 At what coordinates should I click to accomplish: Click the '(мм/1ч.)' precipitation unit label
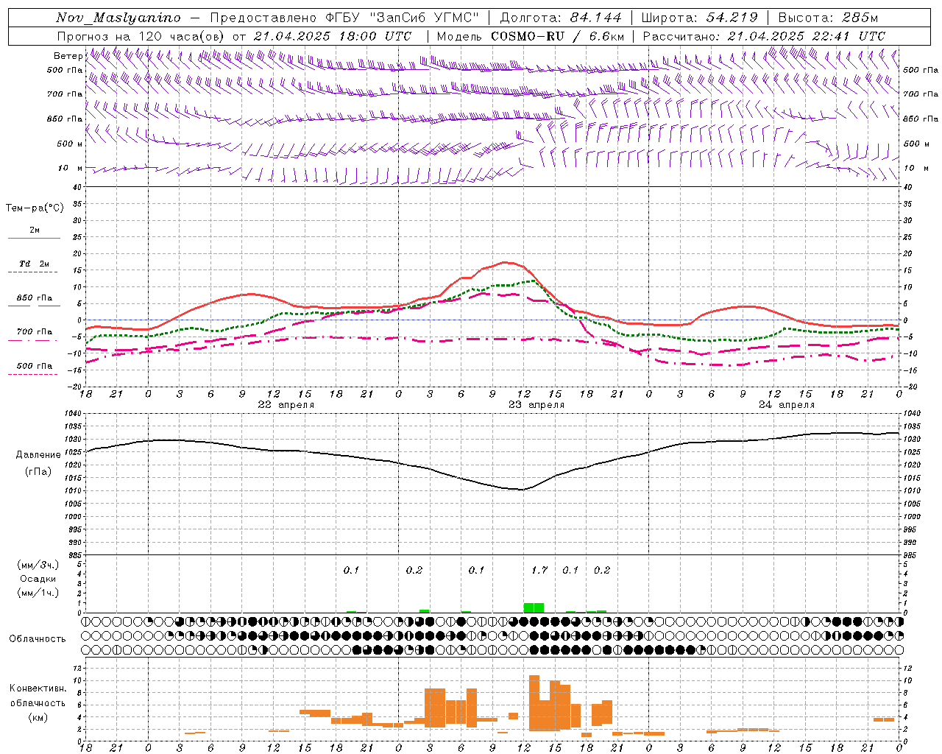[38, 592]
